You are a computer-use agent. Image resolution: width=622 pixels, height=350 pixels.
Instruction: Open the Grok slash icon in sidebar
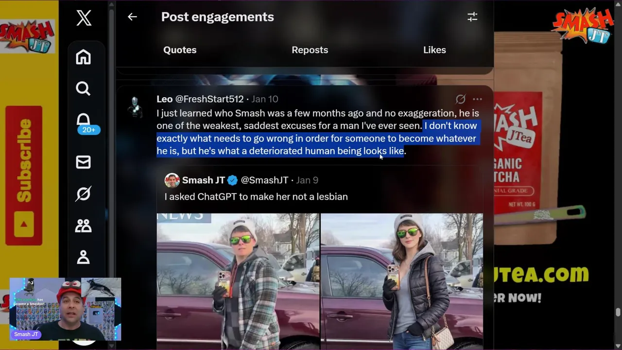click(83, 193)
